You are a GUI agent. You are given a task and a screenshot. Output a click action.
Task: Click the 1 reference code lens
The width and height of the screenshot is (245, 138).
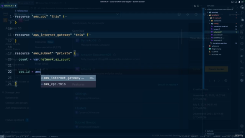click(x=21, y=11)
